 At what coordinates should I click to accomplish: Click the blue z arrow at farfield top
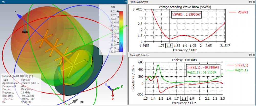tap(19, 16)
